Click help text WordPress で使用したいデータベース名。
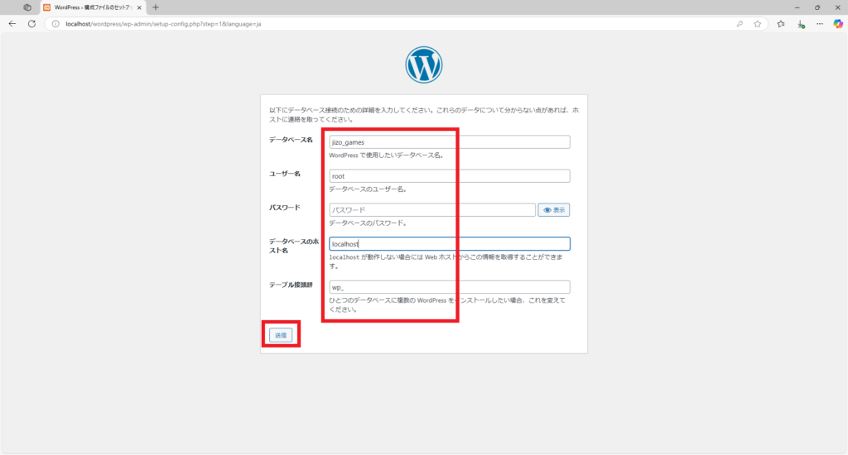This screenshot has width=848, height=455. tap(387, 155)
